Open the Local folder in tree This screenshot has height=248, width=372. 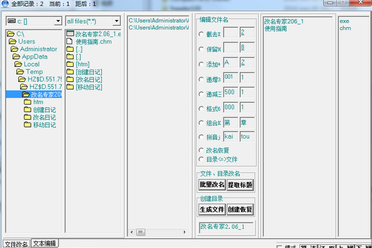coord(27,64)
